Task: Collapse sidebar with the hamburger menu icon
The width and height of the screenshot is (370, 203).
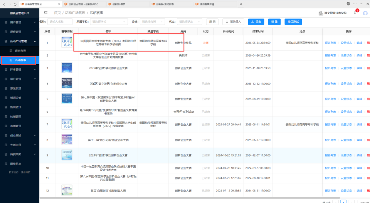Action: 46,13
